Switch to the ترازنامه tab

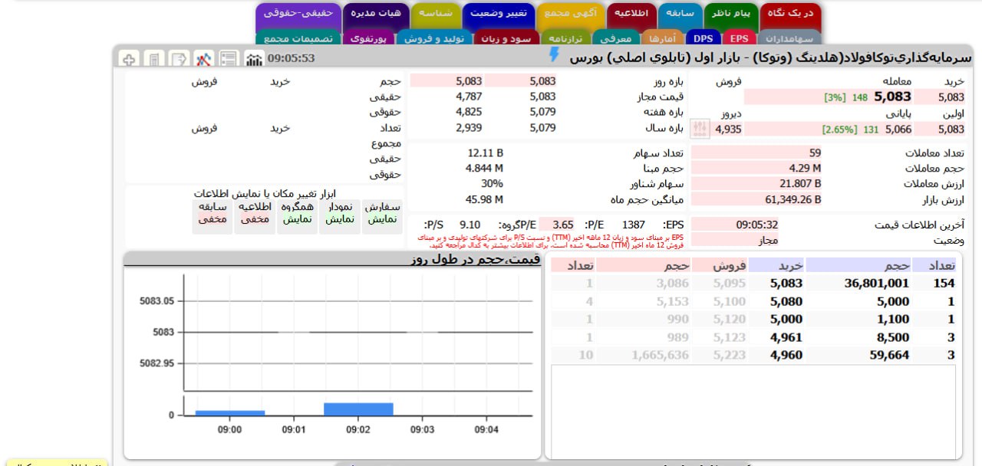pyautogui.click(x=566, y=38)
